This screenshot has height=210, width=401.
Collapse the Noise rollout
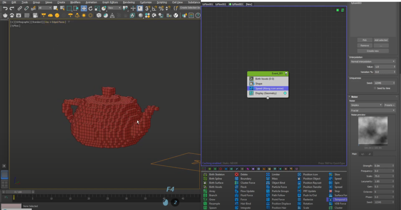coord(354,97)
